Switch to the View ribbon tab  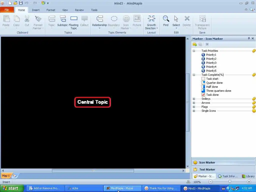coord(65,10)
